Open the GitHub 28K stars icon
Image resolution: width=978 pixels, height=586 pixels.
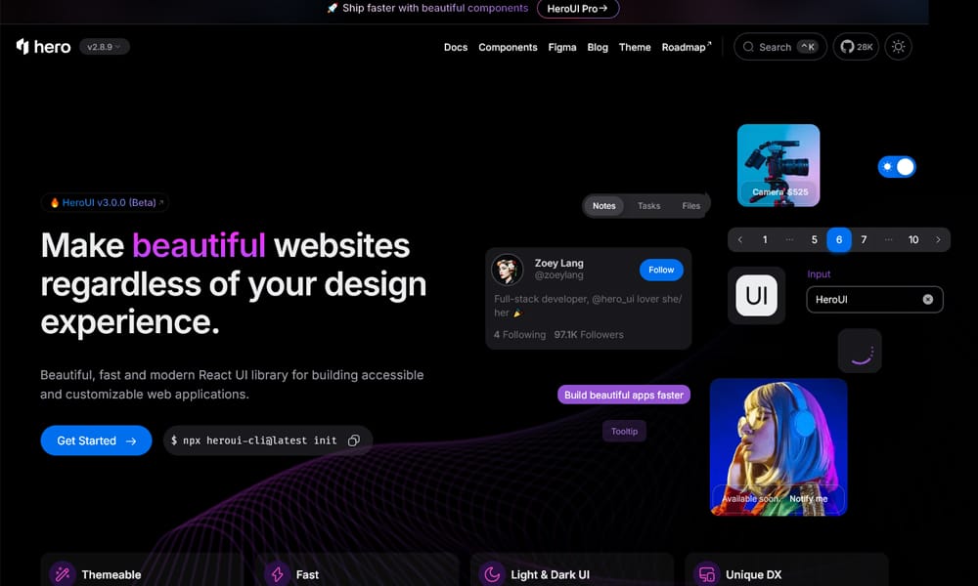coord(856,47)
